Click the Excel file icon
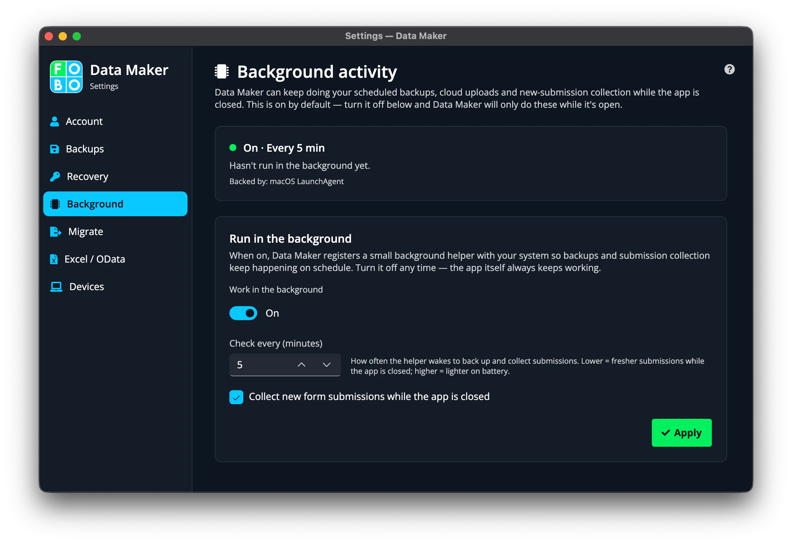The width and height of the screenshot is (792, 544). click(x=54, y=259)
